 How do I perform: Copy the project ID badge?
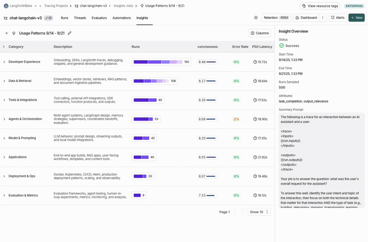[x=48, y=18]
